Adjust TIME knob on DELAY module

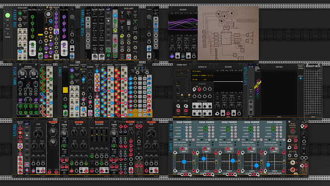coord(74,132)
